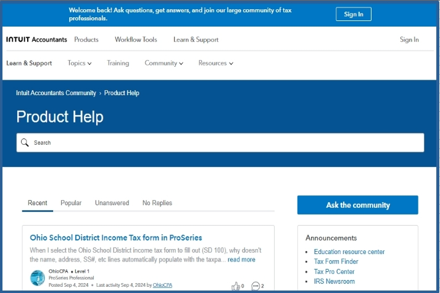Focus the Search input field
This screenshot has width=440, height=293.
tap(220, 143)
